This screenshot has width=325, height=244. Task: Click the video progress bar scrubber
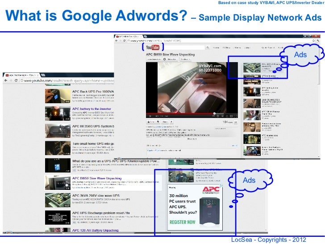tap(214, 114)
